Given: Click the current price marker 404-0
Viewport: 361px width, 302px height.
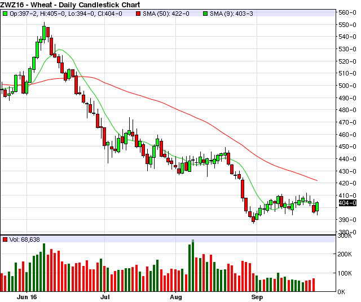Looking at the screenshot, I should 347,203.
